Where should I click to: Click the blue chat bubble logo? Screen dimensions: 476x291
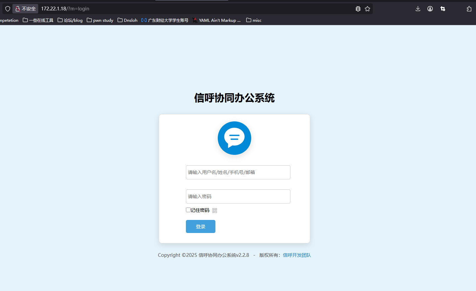click(234, 138)
